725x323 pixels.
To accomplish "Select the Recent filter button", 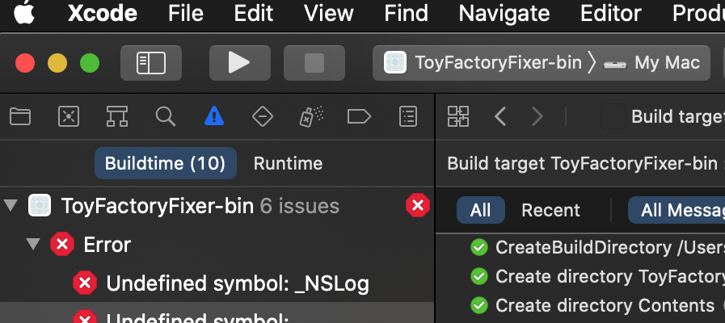I will (550, 210).
